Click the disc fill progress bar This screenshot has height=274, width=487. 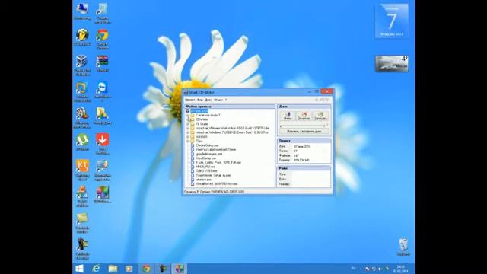point(302,126)
